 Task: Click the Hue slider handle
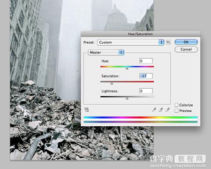tap(127, 69)
